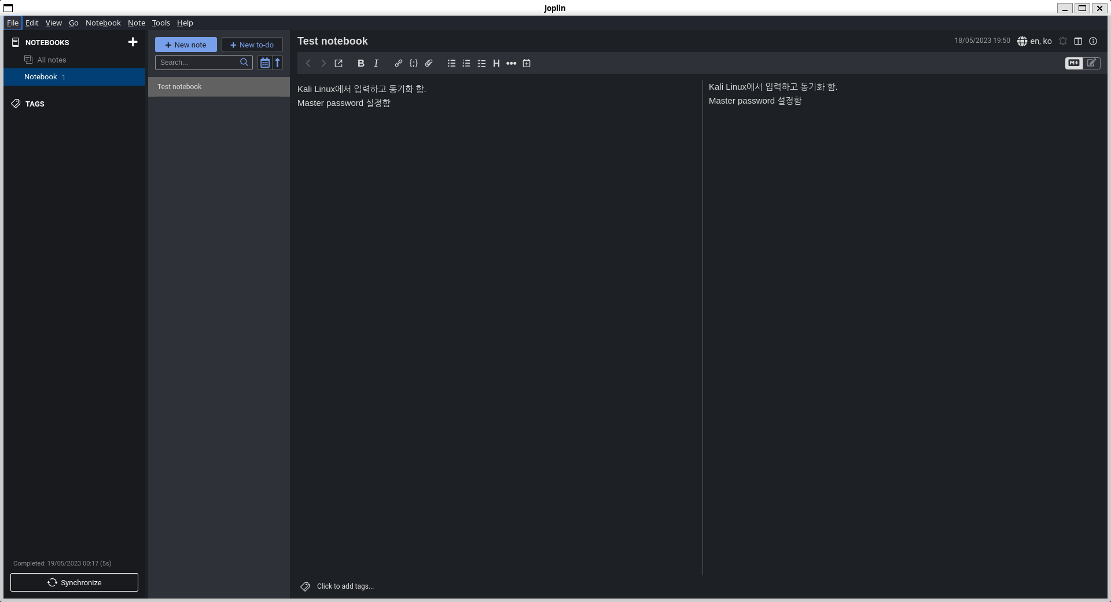
Task: Insert a code block
Action: 414,63
